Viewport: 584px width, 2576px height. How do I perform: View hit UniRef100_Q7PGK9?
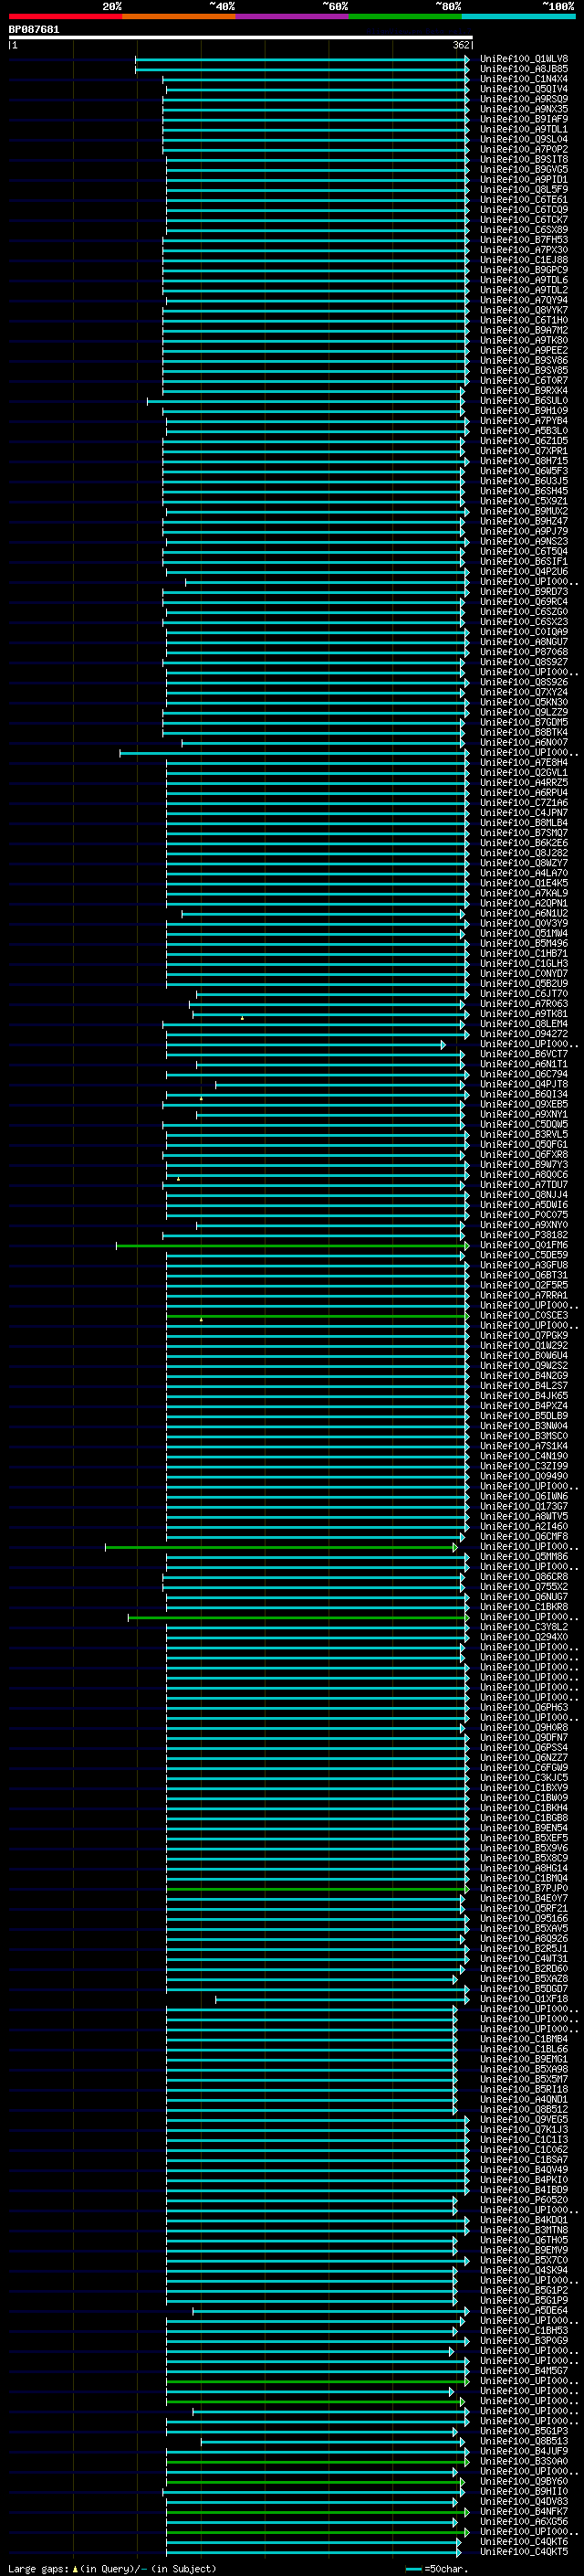point(524,1335)
